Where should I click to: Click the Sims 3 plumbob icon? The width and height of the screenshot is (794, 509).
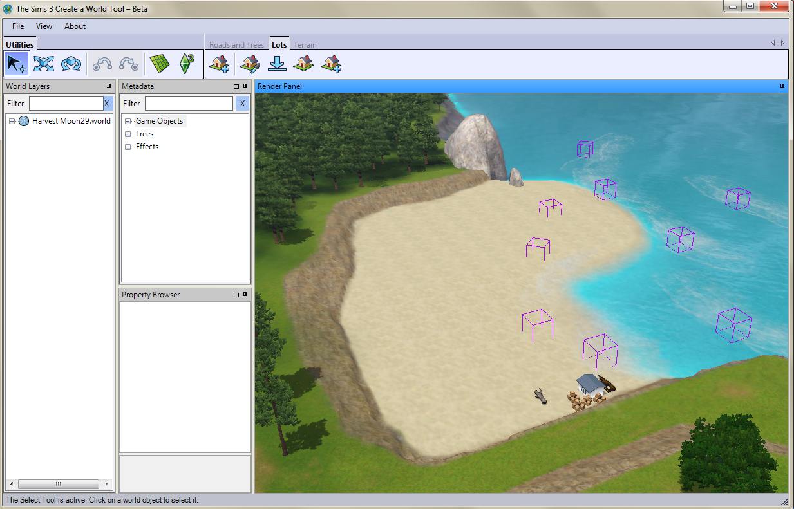click(186, 64)
